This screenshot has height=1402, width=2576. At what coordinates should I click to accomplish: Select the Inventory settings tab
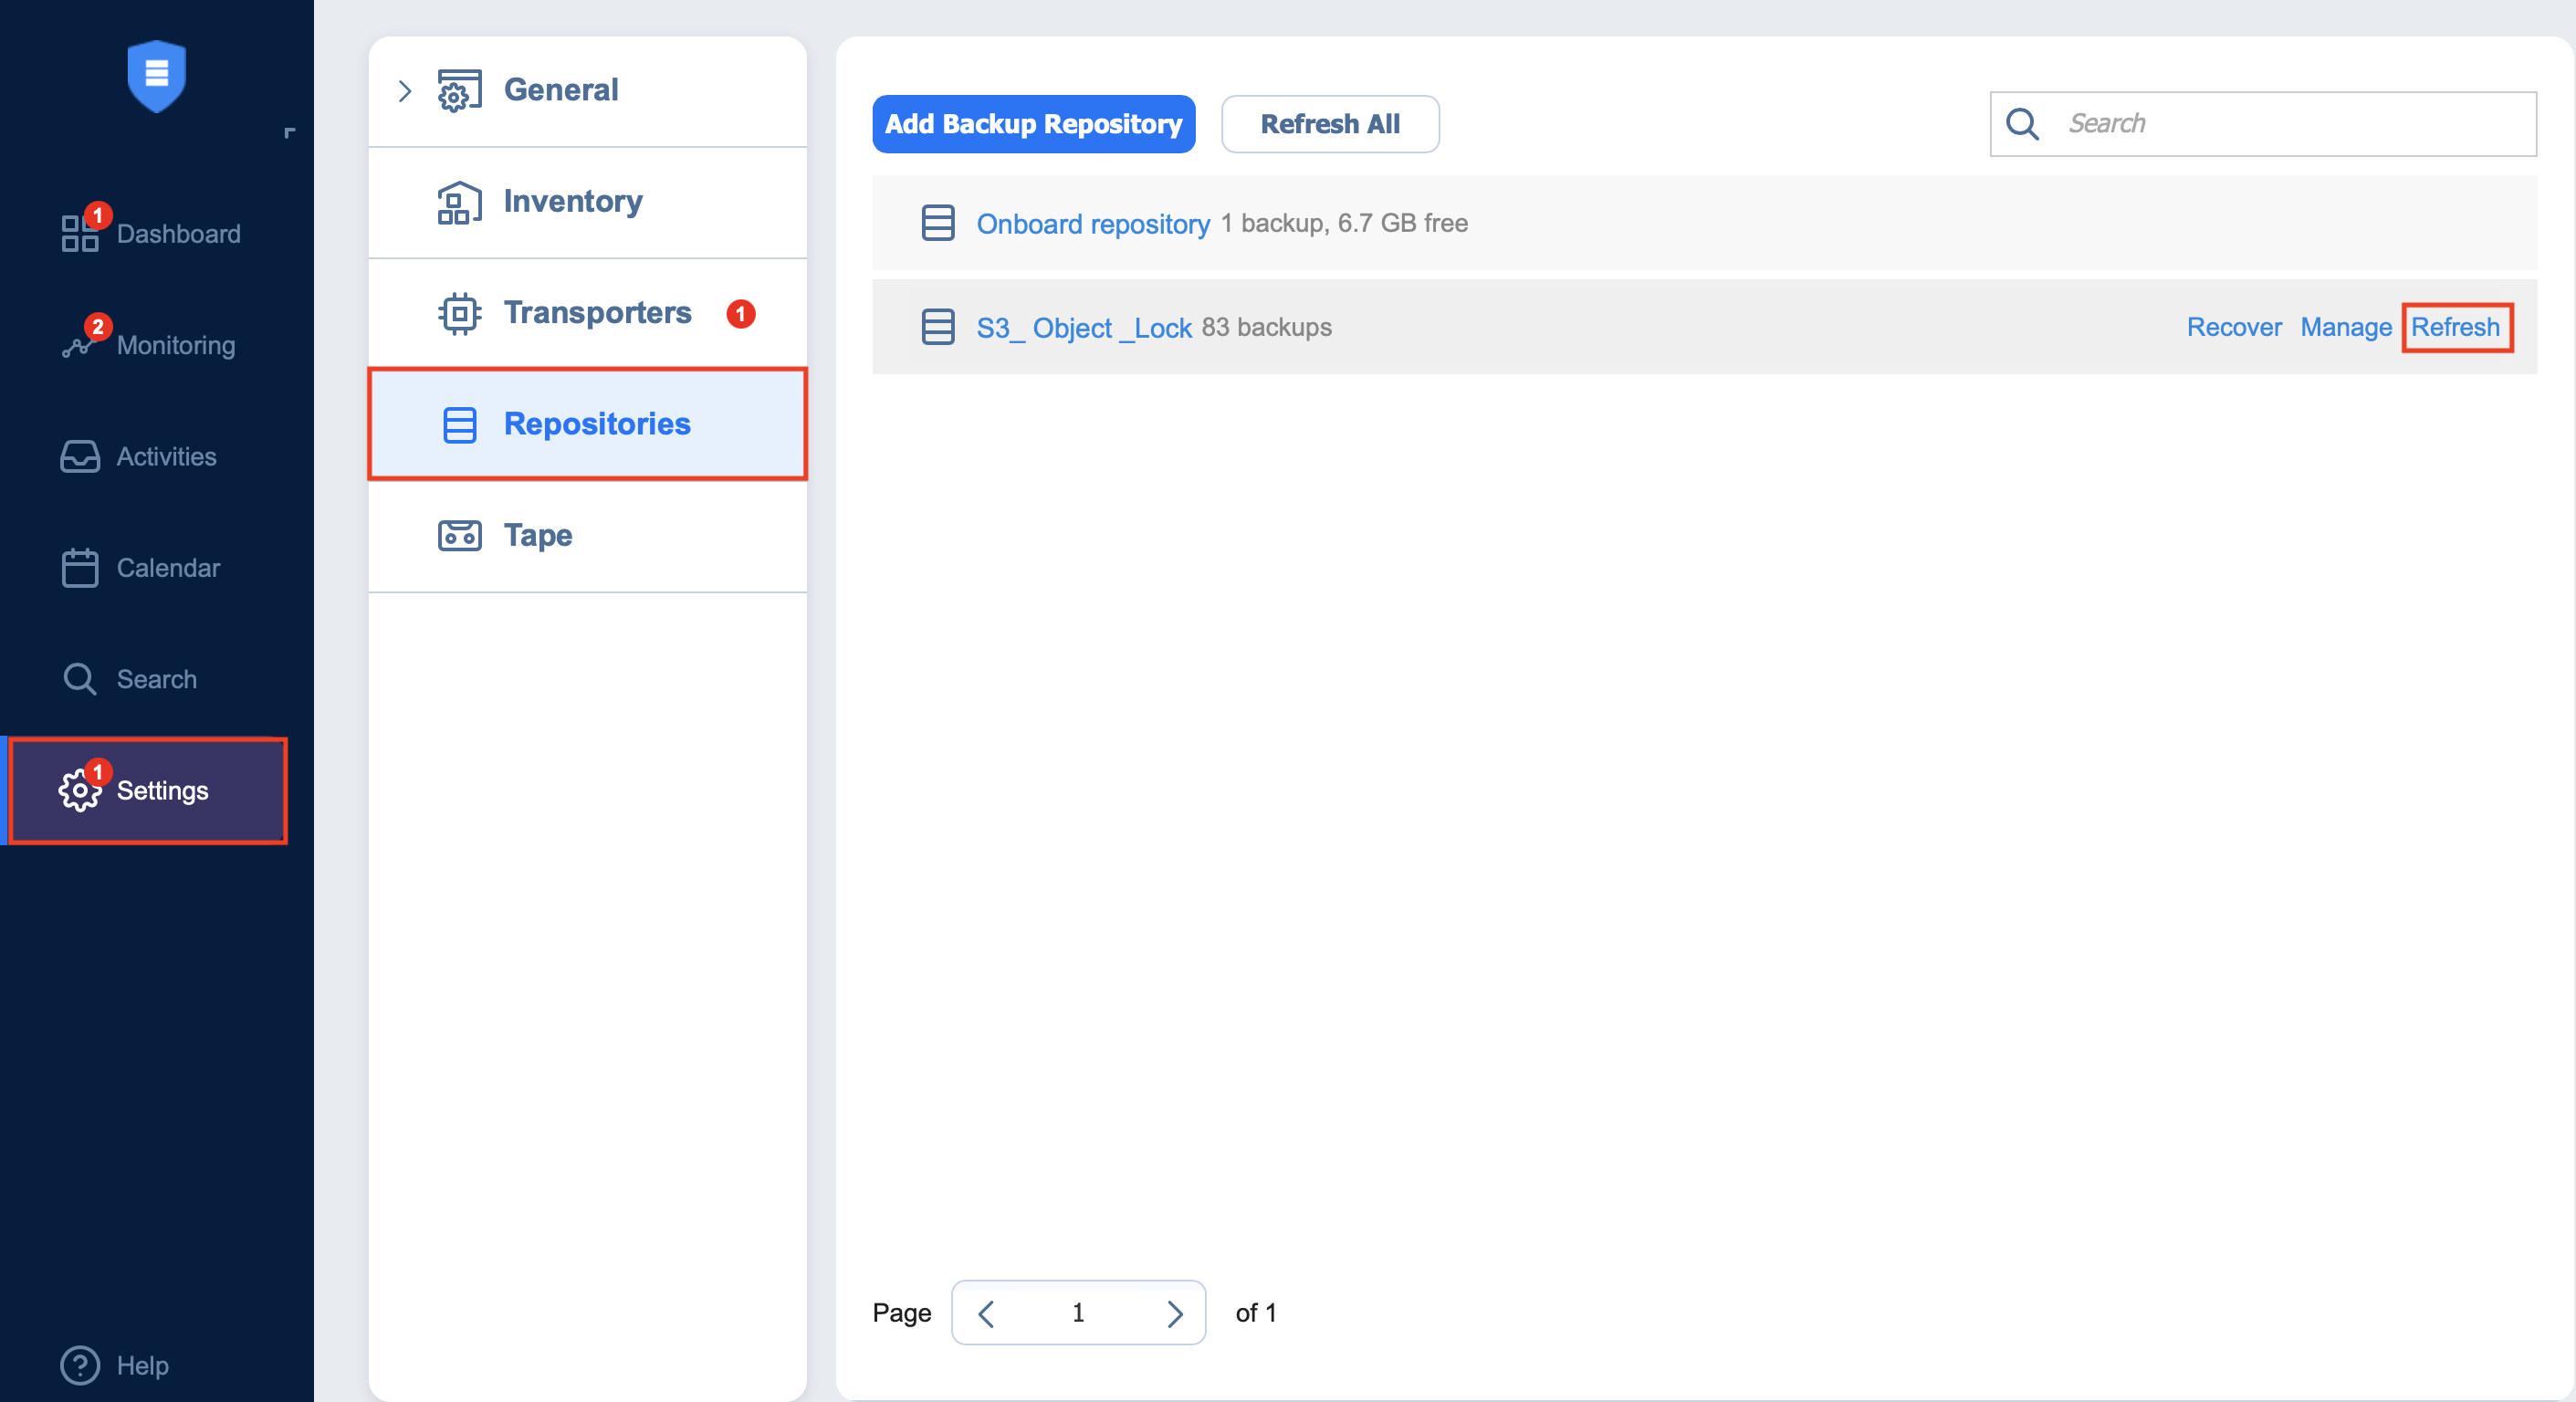(587, 202)
